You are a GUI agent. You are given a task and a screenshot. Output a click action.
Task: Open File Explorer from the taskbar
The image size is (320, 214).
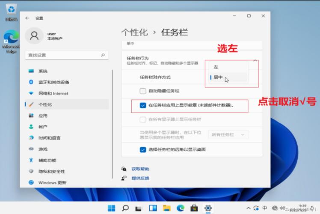166,208
